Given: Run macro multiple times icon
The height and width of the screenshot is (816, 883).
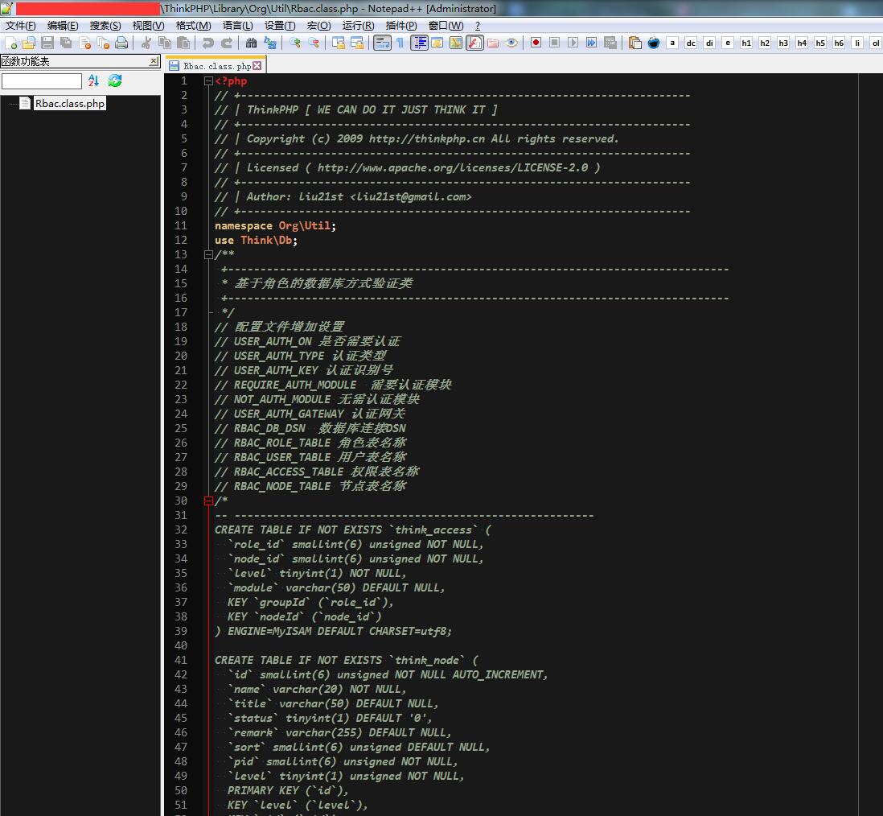Looking at the screenshot, I should click(x=591, y=43).
